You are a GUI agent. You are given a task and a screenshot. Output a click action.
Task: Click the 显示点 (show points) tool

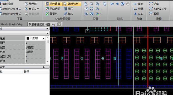coord(31,4)
